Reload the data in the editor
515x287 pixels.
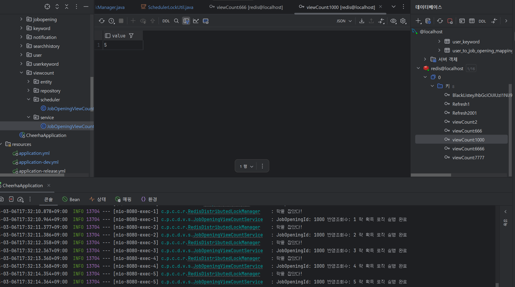[102, 21]
